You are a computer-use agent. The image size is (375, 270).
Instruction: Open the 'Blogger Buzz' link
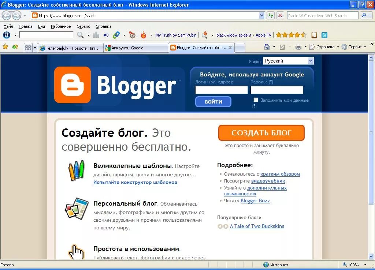[x=255, y=201]
